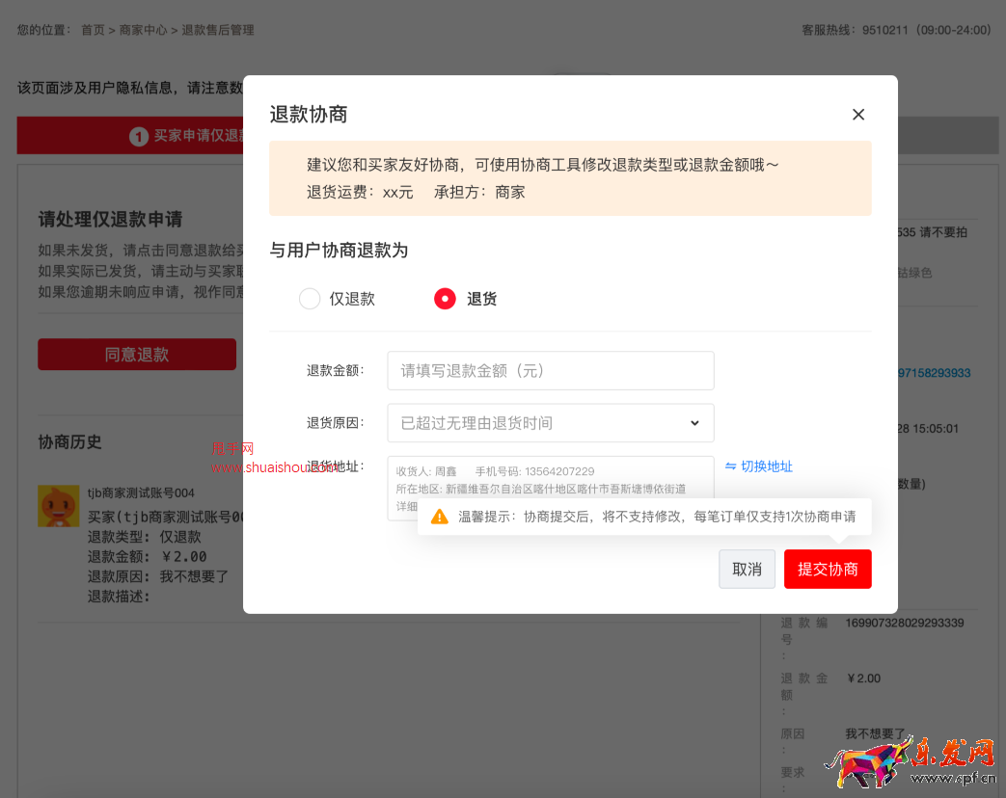Select the 退货 radio option
Viewport: 1006px width, 798px height.
pyautogui.click(x=445, y=299)
